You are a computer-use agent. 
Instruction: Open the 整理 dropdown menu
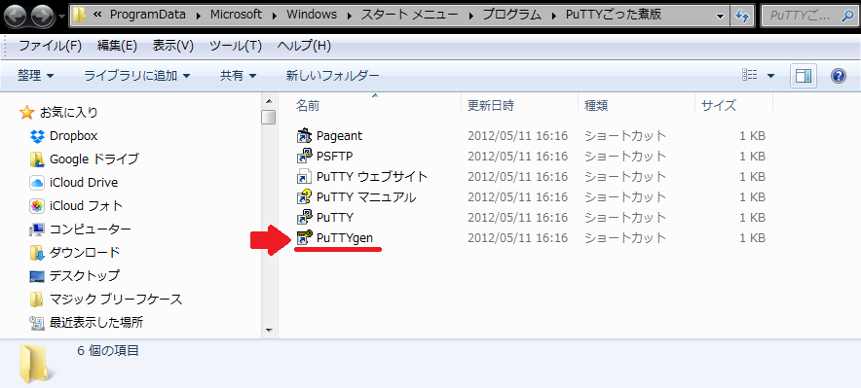(x=36, y=76)
